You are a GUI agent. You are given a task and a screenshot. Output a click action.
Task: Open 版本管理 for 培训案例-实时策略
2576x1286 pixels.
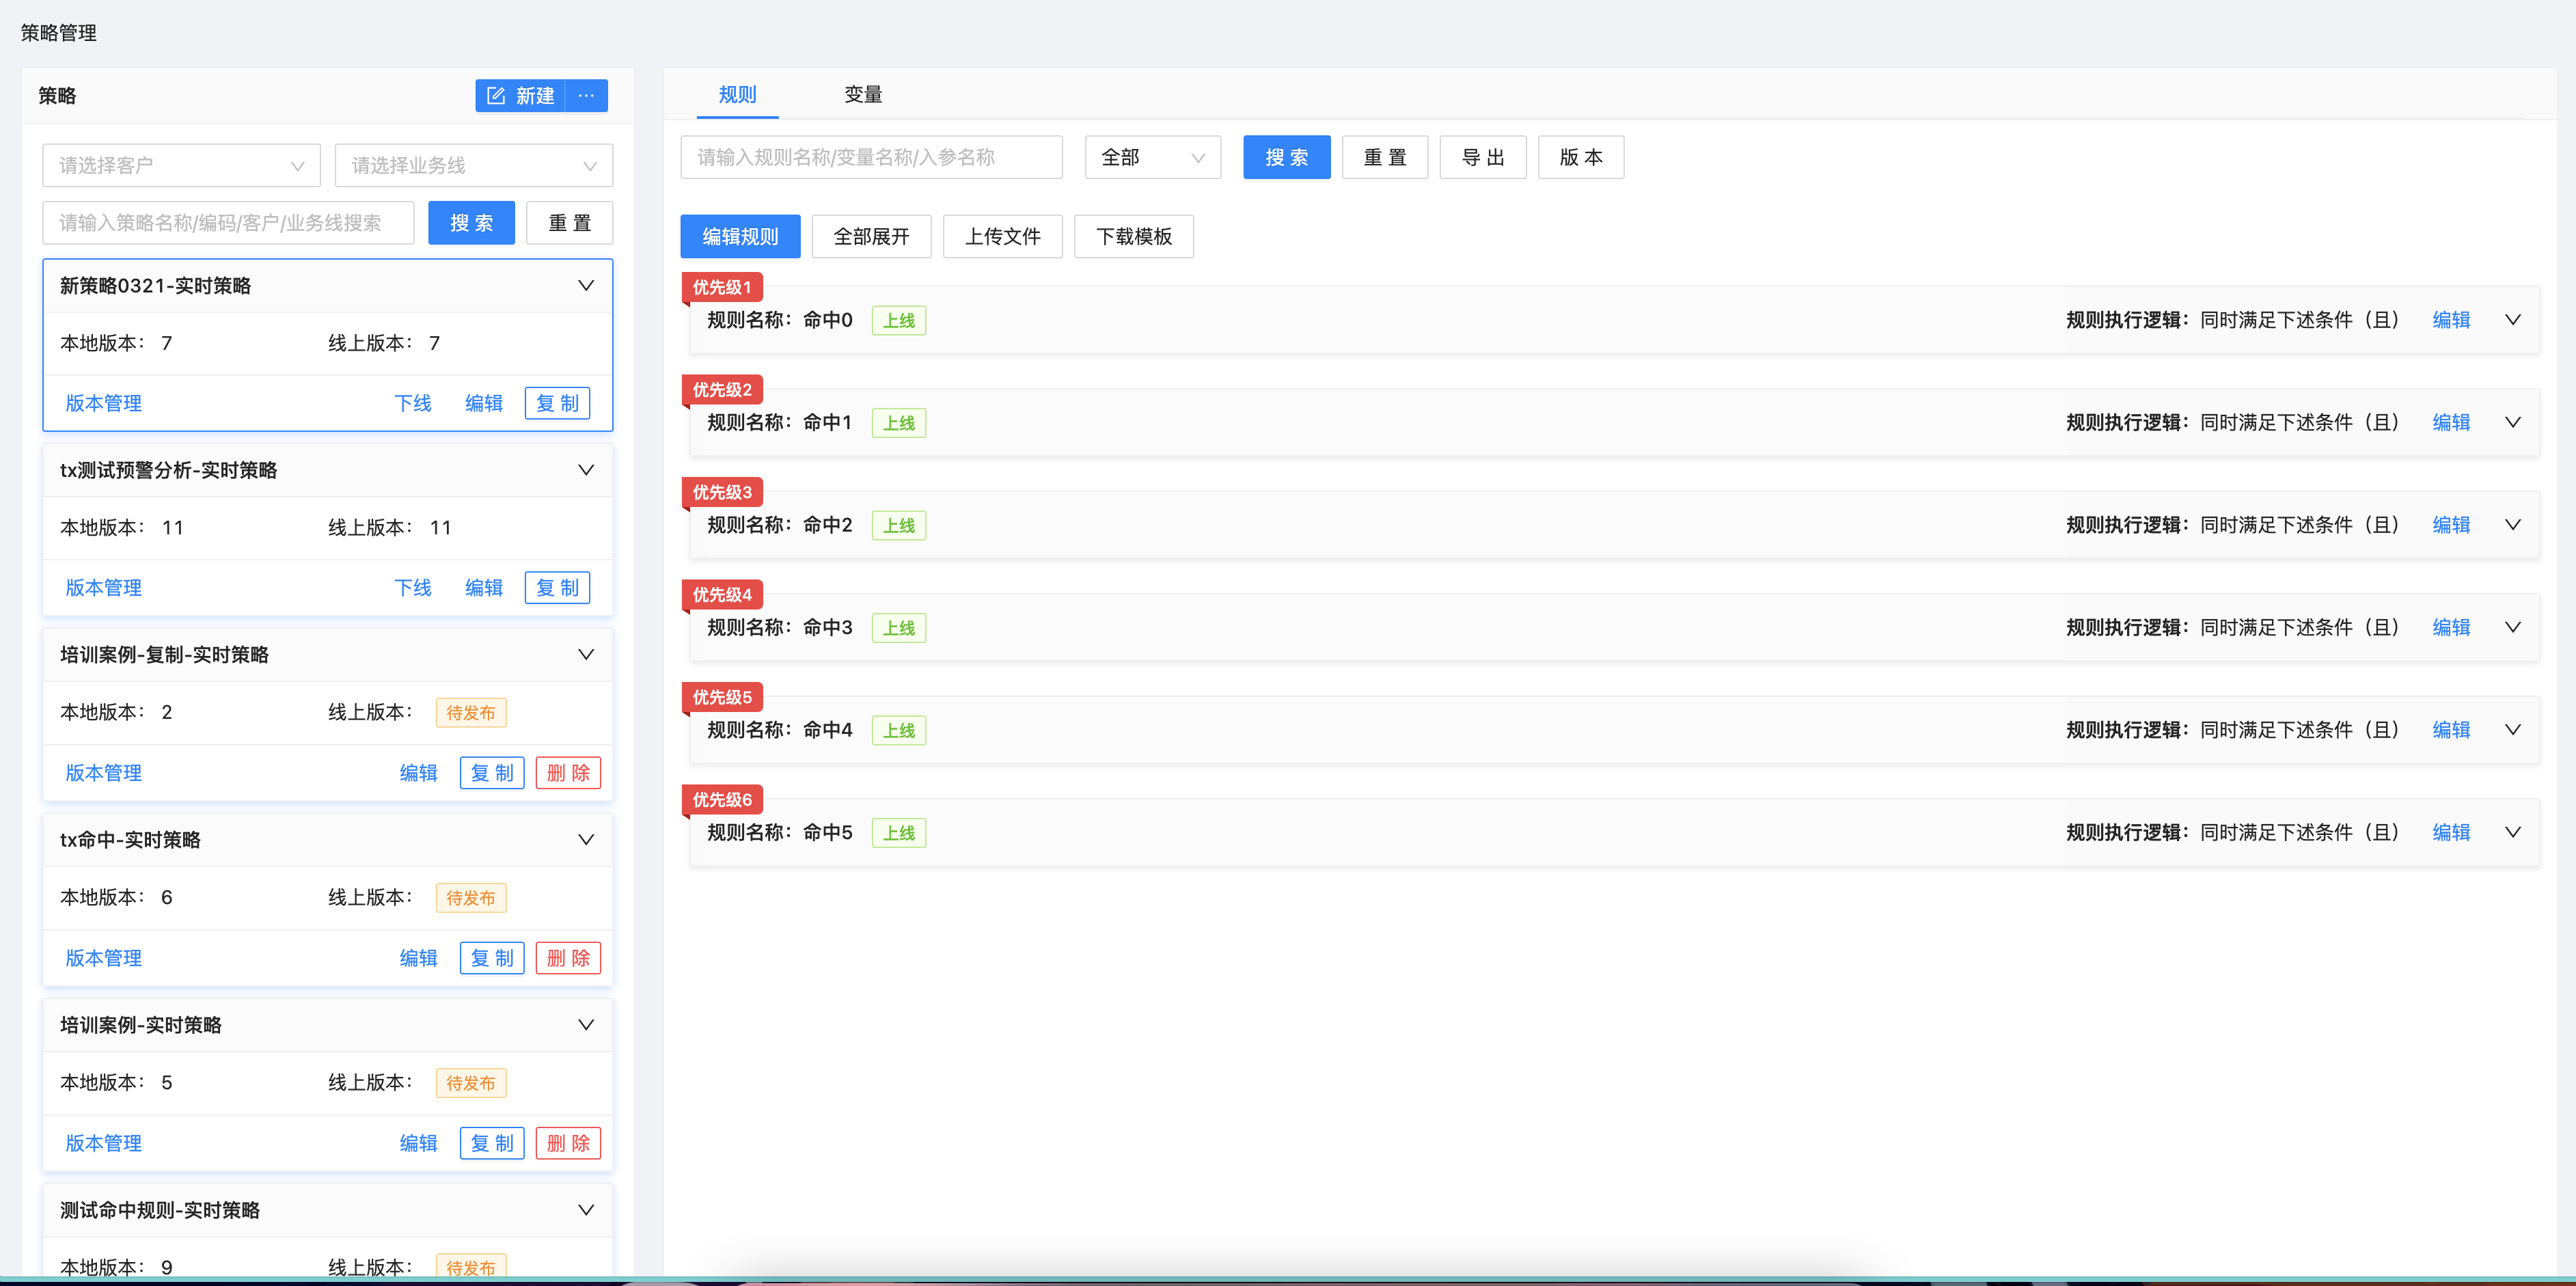(103, 1143)
